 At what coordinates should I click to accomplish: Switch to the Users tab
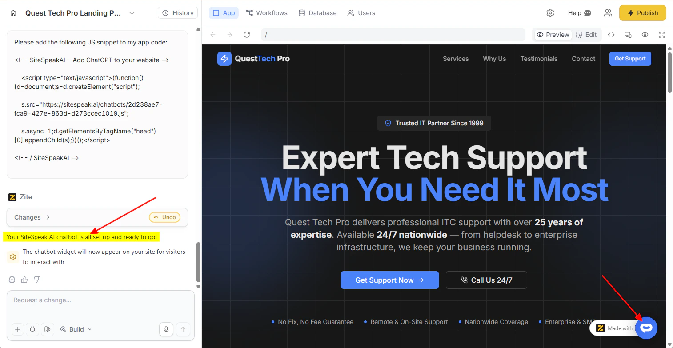coord(361,13)
